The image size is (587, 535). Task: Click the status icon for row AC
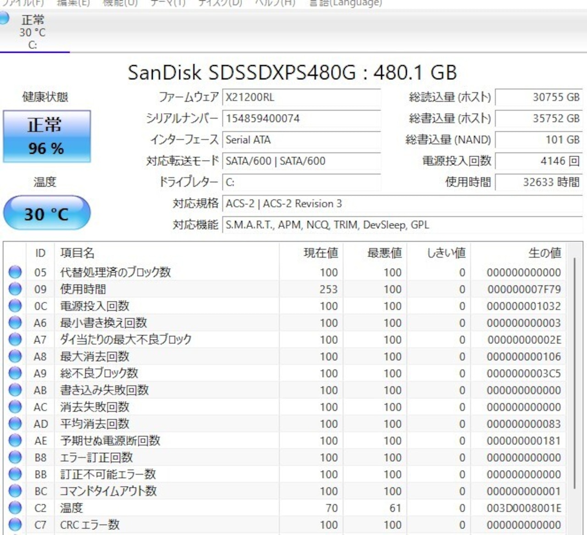coord(15,407)
